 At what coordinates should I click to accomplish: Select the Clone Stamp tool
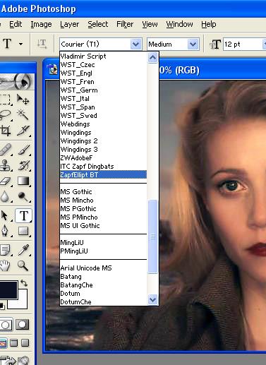pos(5,165)
